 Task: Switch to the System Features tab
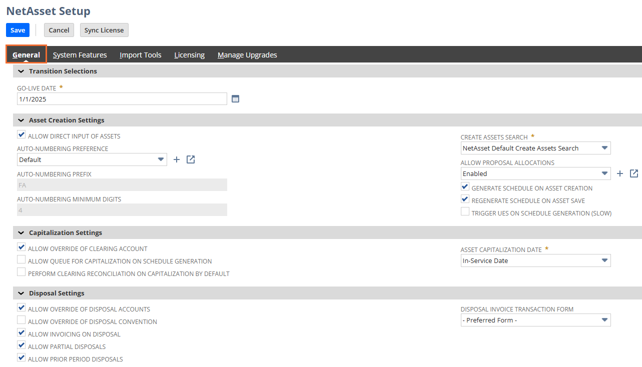click(80, 55)
